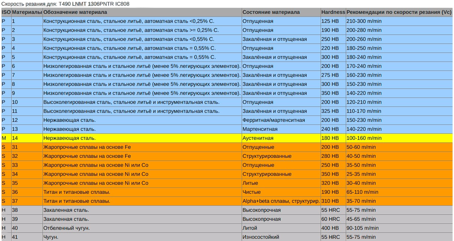Click hardness '275 HB' cell
Viewport: 454px width, 241px height.
click(x=333, y=75)
